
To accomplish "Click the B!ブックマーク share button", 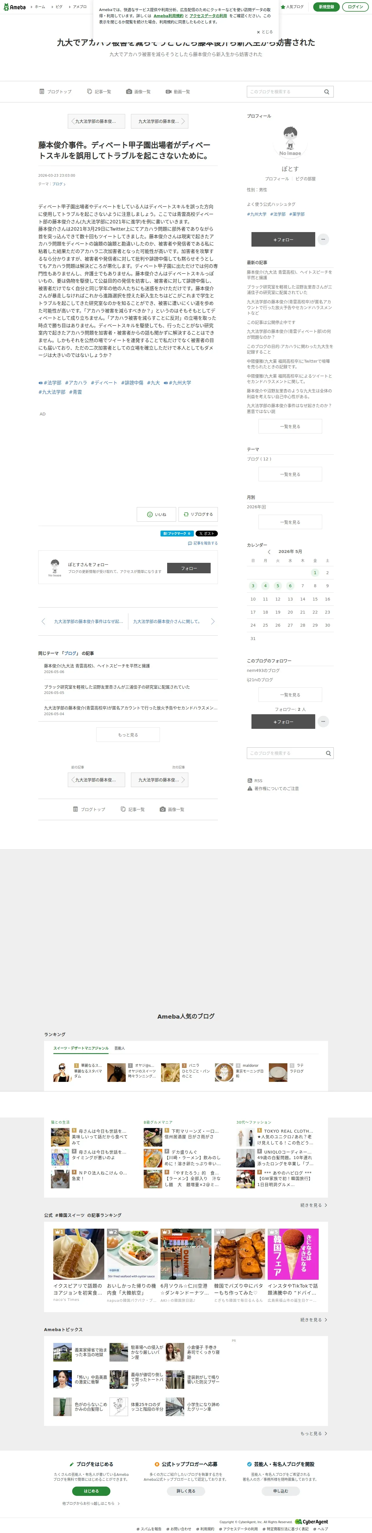I will click(177, 534).
